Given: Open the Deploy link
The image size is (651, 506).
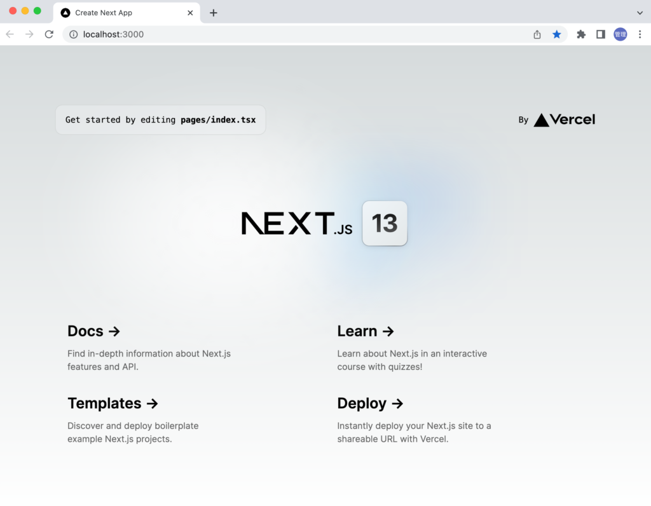Looking at the screenshot, I should tap(371, 404).
